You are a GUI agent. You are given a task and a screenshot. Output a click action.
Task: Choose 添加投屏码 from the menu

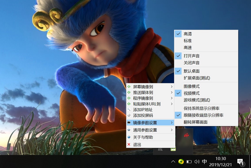coord(151,115)
